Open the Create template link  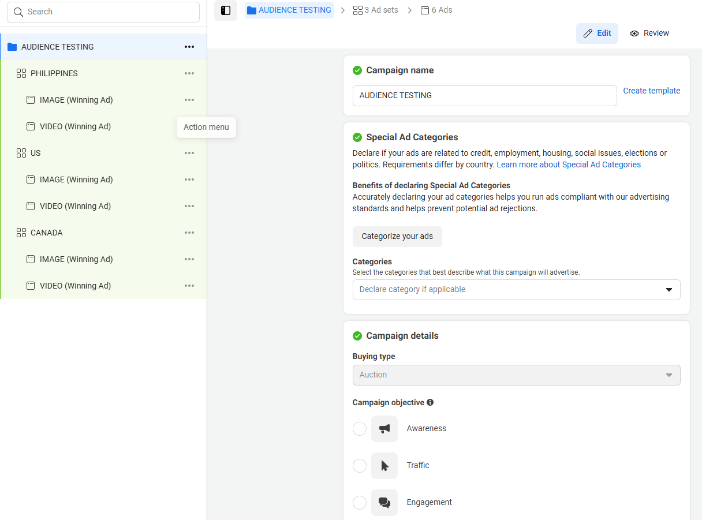(651, 91)
